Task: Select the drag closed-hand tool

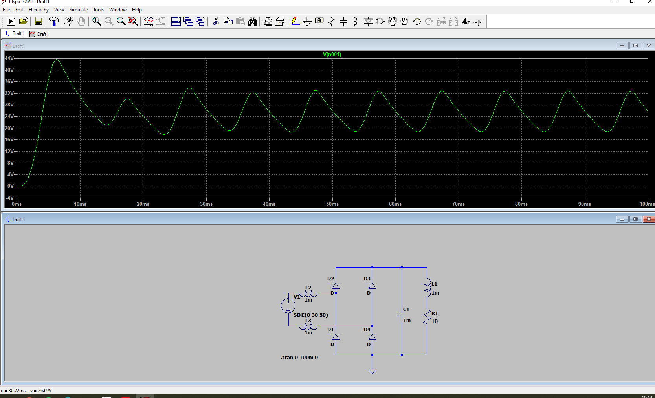Action: tap(405, 22)
